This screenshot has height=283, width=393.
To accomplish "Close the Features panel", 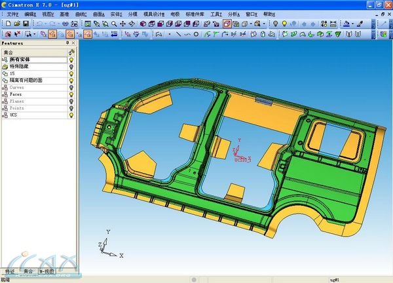I will point(73,43).
